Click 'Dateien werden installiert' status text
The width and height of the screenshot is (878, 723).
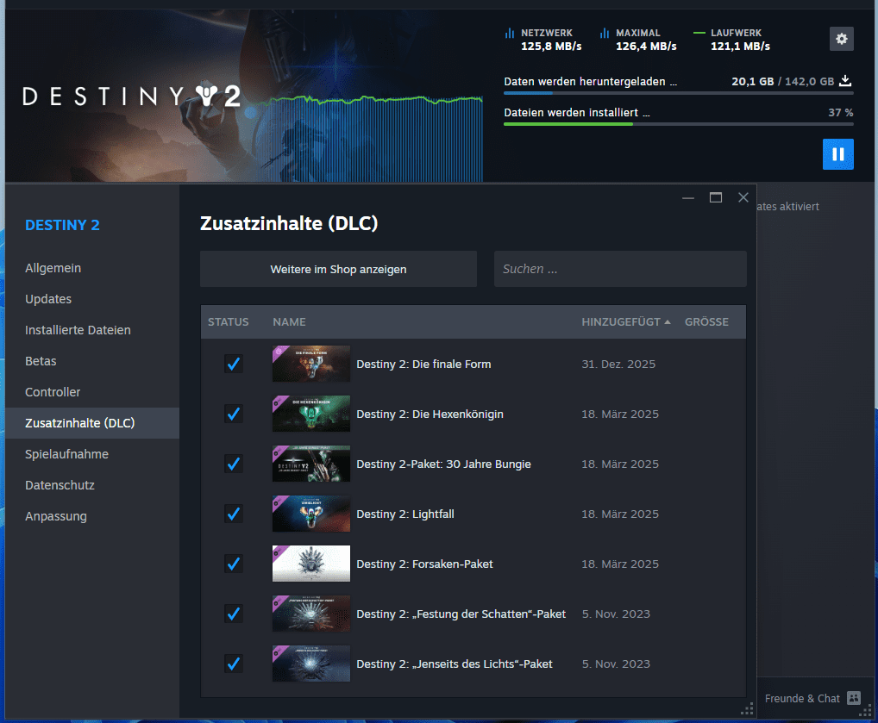577,113
